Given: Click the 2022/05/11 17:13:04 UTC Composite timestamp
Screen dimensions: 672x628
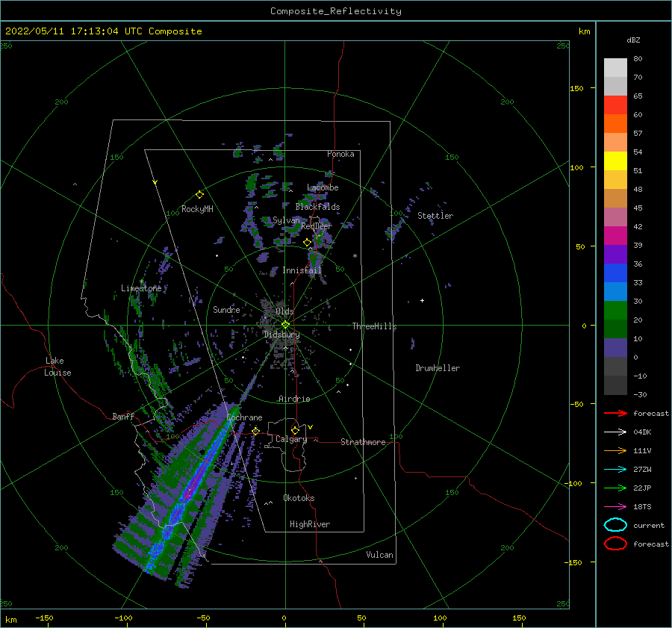Looking at the screenshot, I should [x=104, y=31].
